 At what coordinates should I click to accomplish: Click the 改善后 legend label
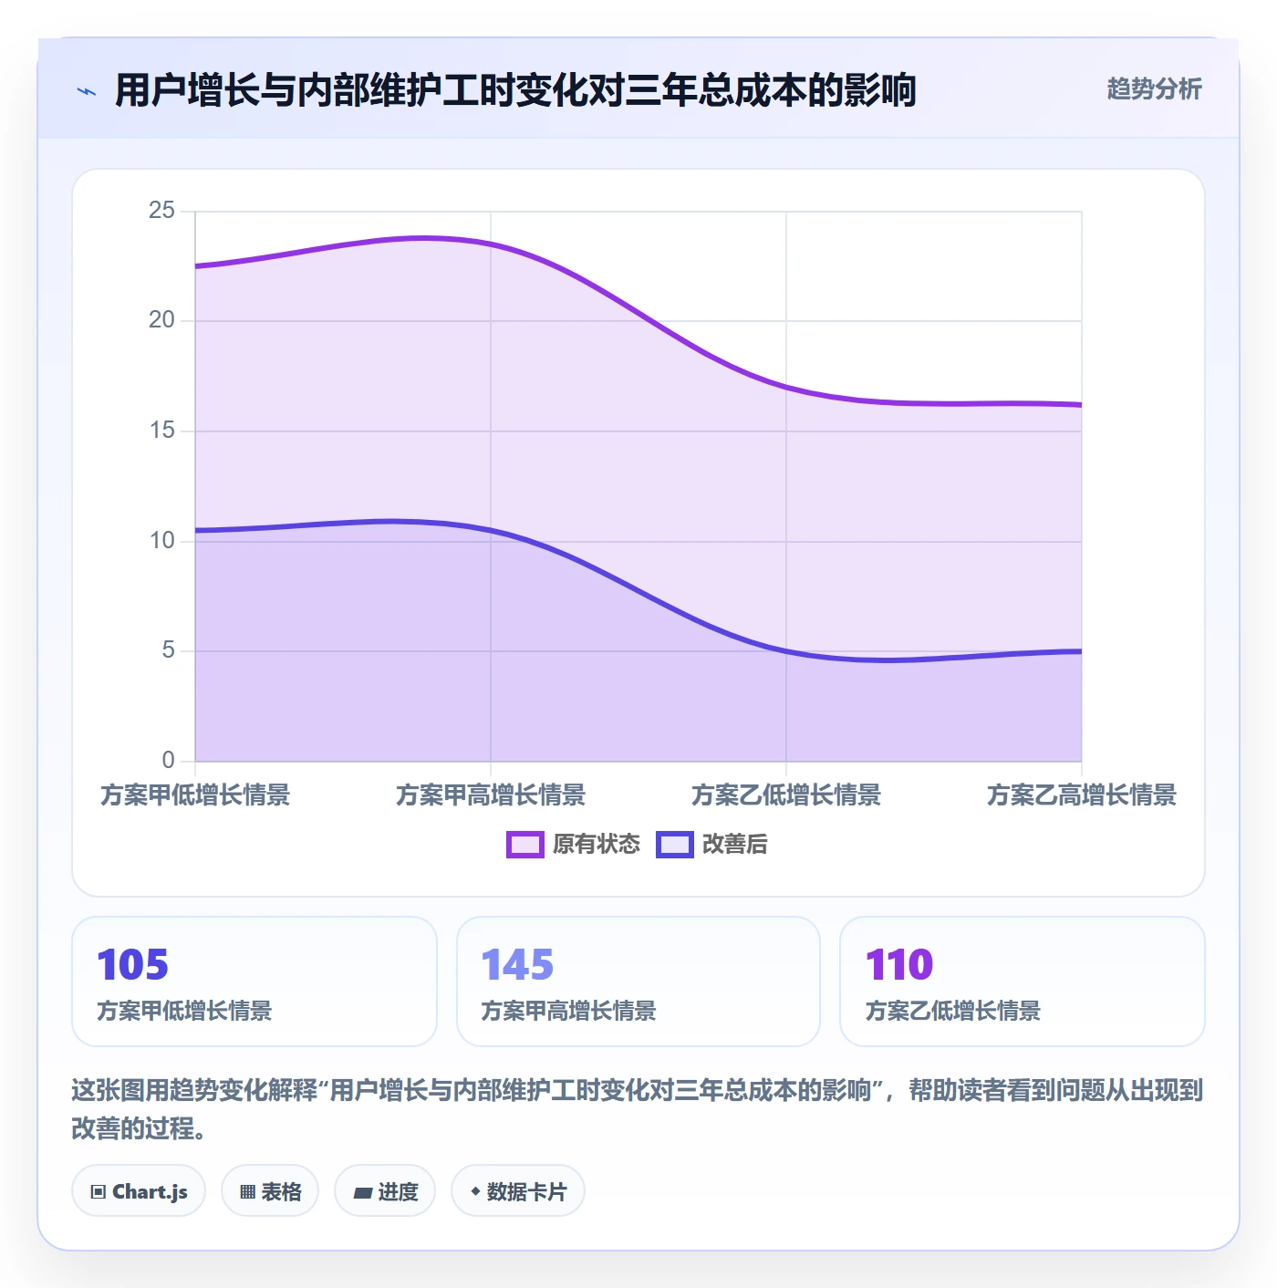click(735, 845)
